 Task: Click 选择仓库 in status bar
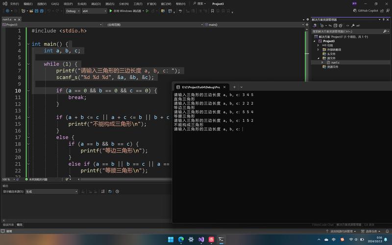370,231
